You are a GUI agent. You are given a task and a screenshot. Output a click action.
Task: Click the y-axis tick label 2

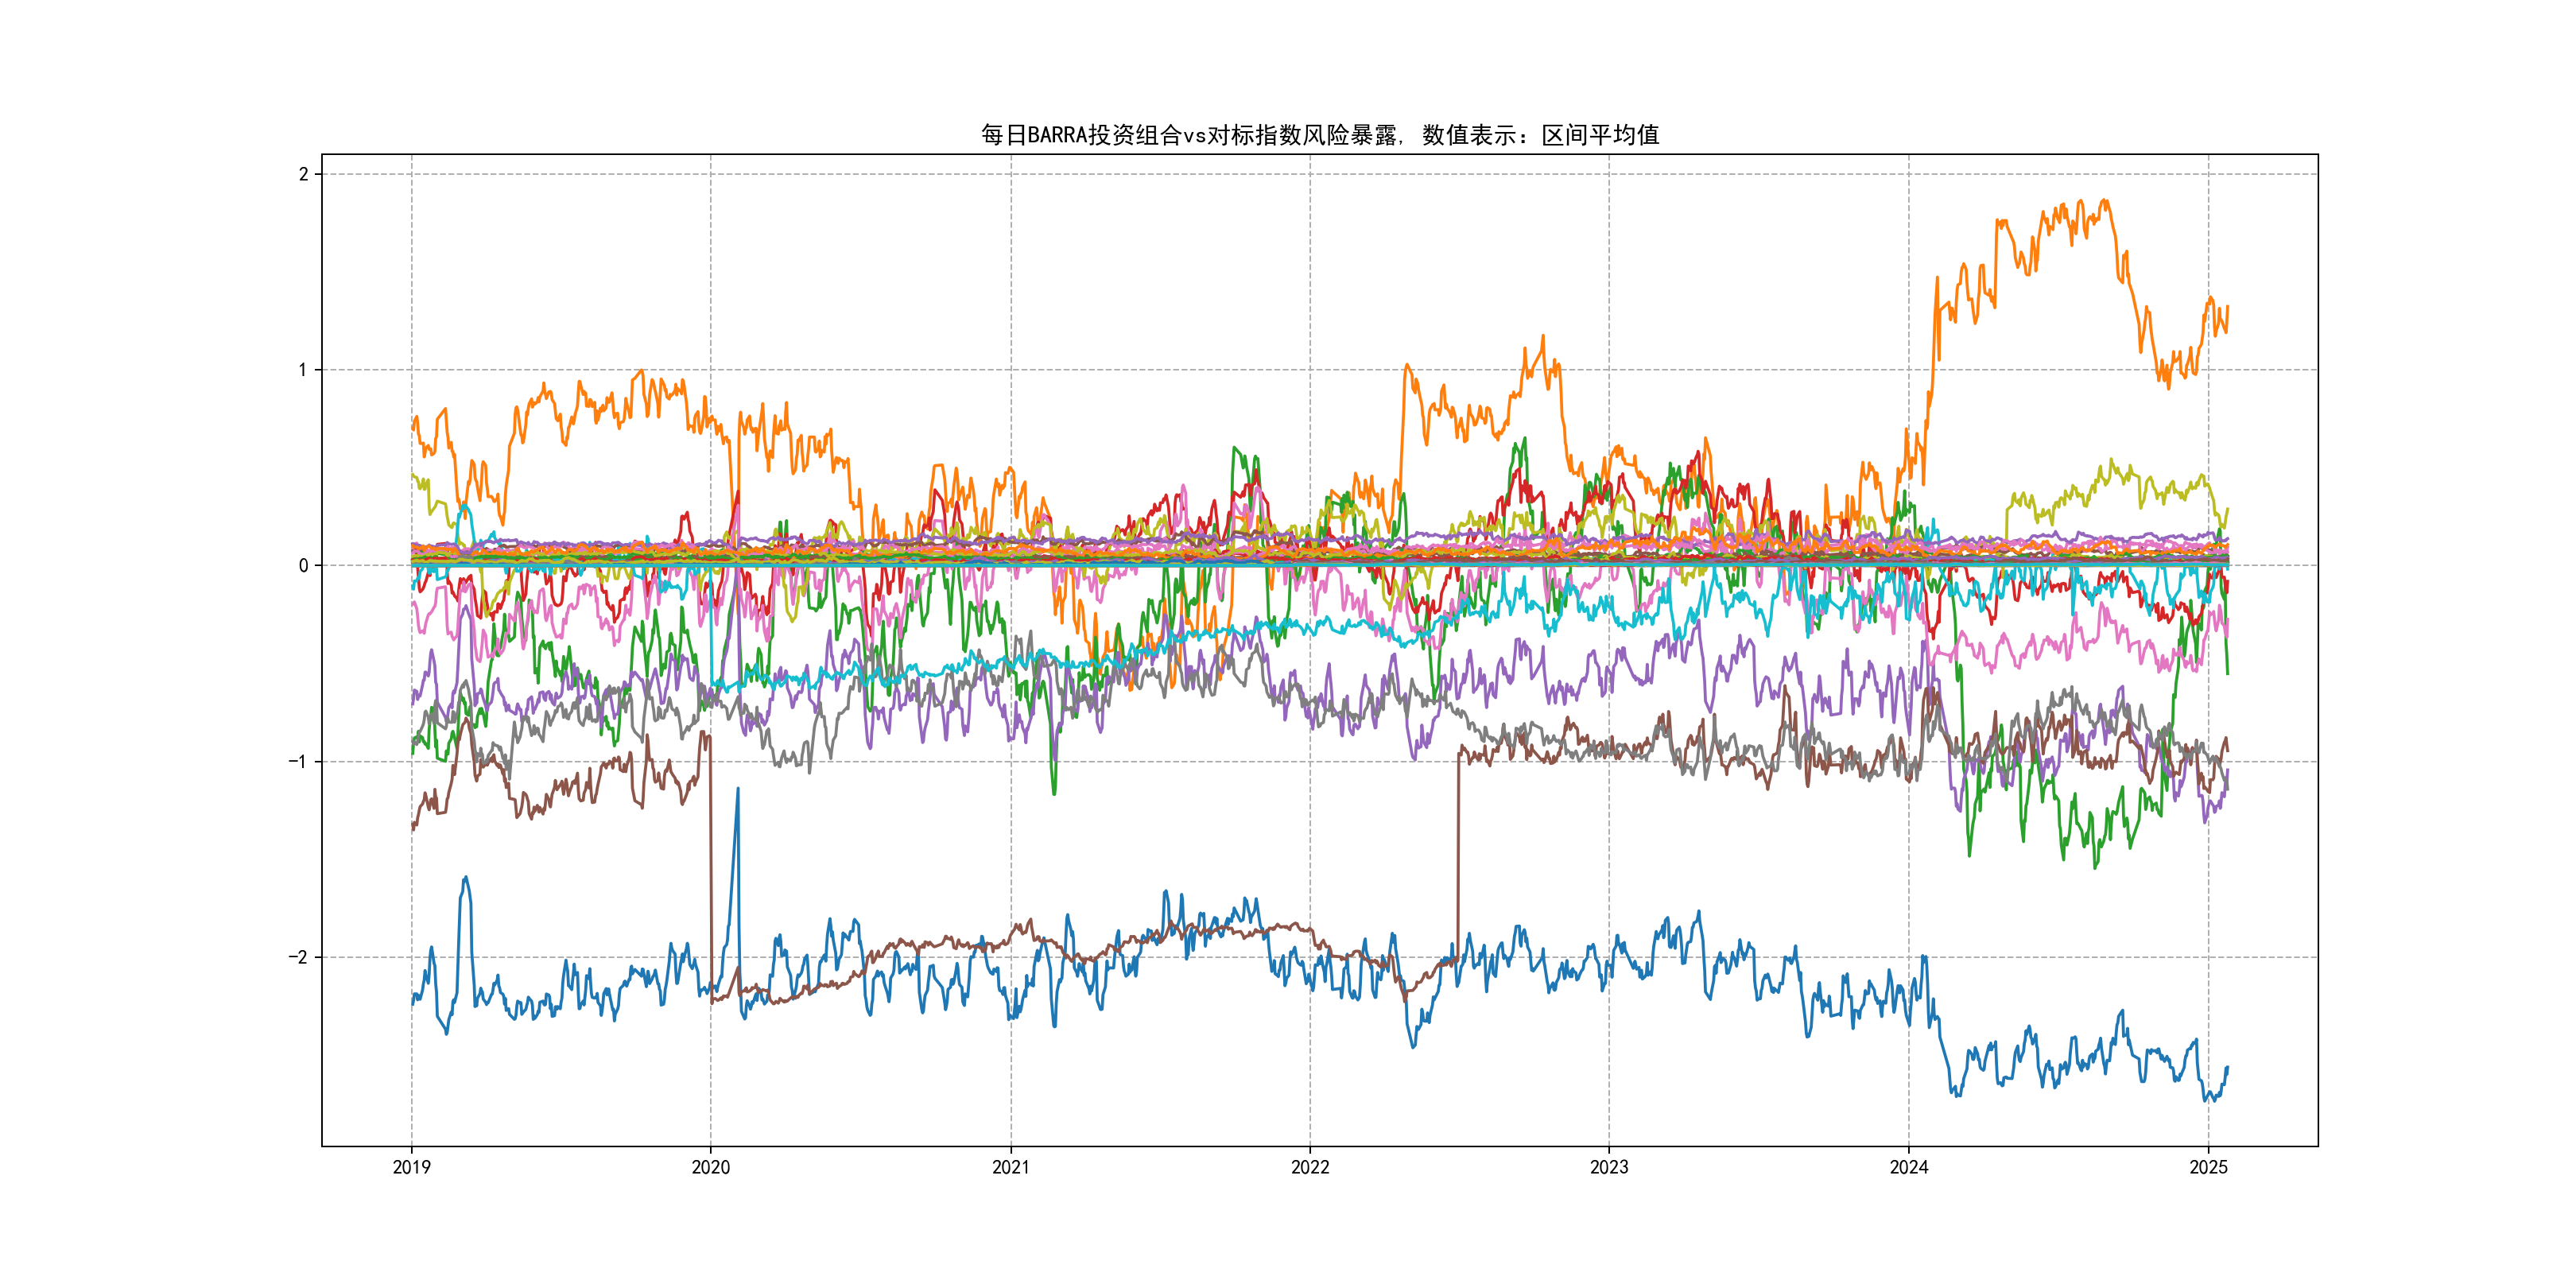point(303,174)
